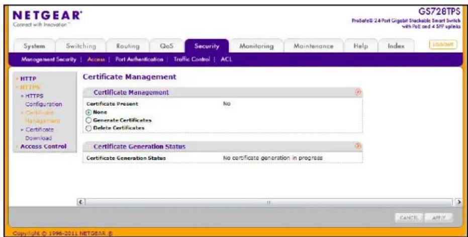Image resolution: width=468 pixels, height=237 pixels.
Task: Select Generate Certificates radio option
Action: [x=88, y=120]
